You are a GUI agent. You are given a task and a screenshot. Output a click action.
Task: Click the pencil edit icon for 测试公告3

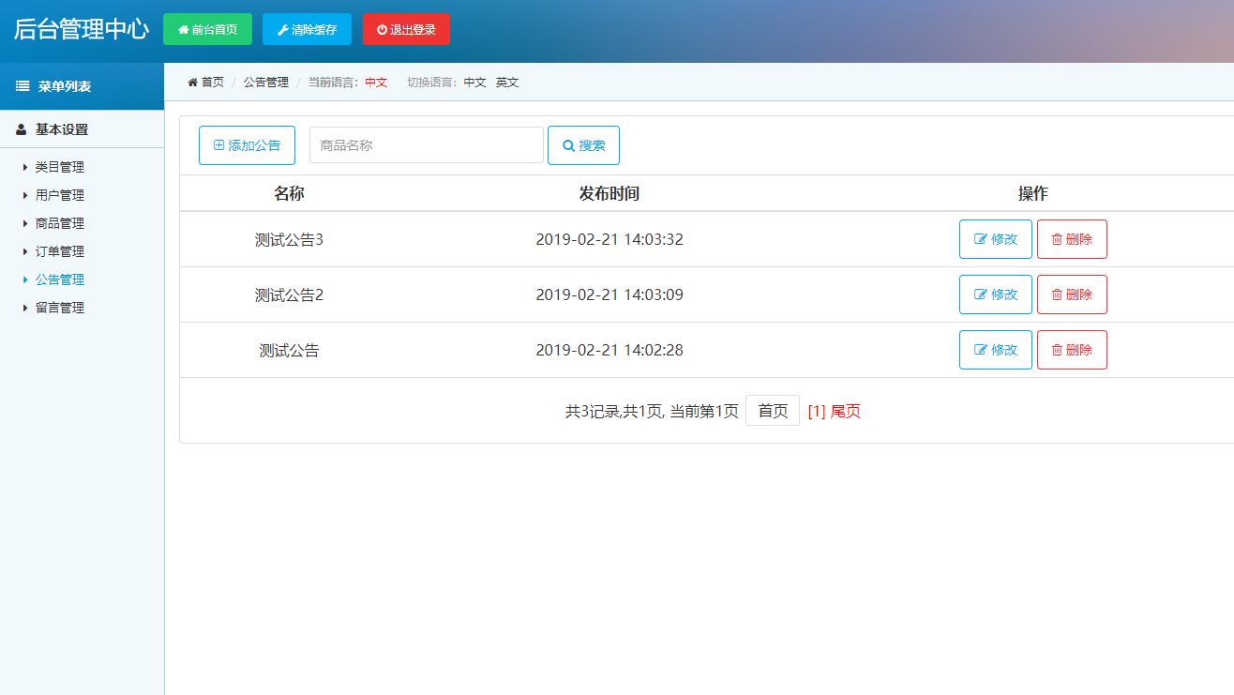coord(979,239)
